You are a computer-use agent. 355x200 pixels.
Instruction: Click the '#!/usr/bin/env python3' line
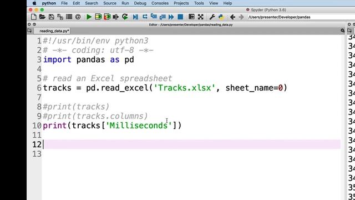point(95,41)
